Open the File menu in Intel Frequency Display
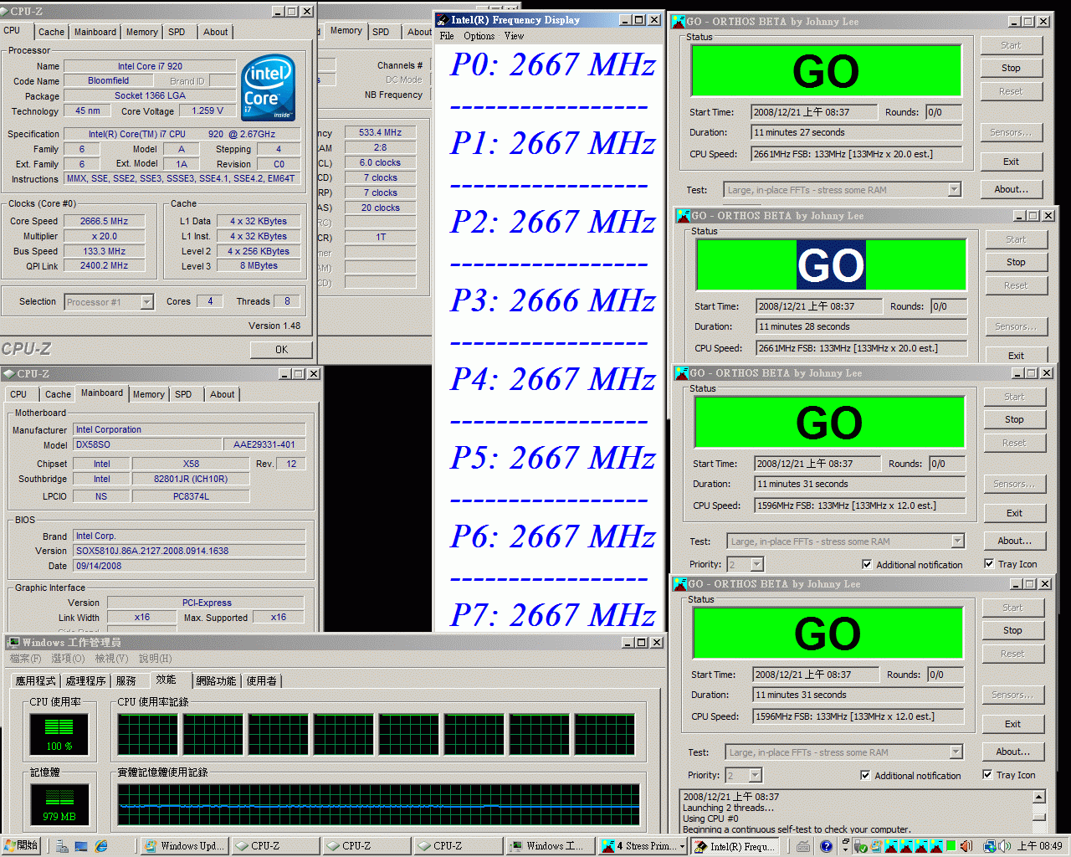This screenshot has height=857, width=1071. [447, 36]
